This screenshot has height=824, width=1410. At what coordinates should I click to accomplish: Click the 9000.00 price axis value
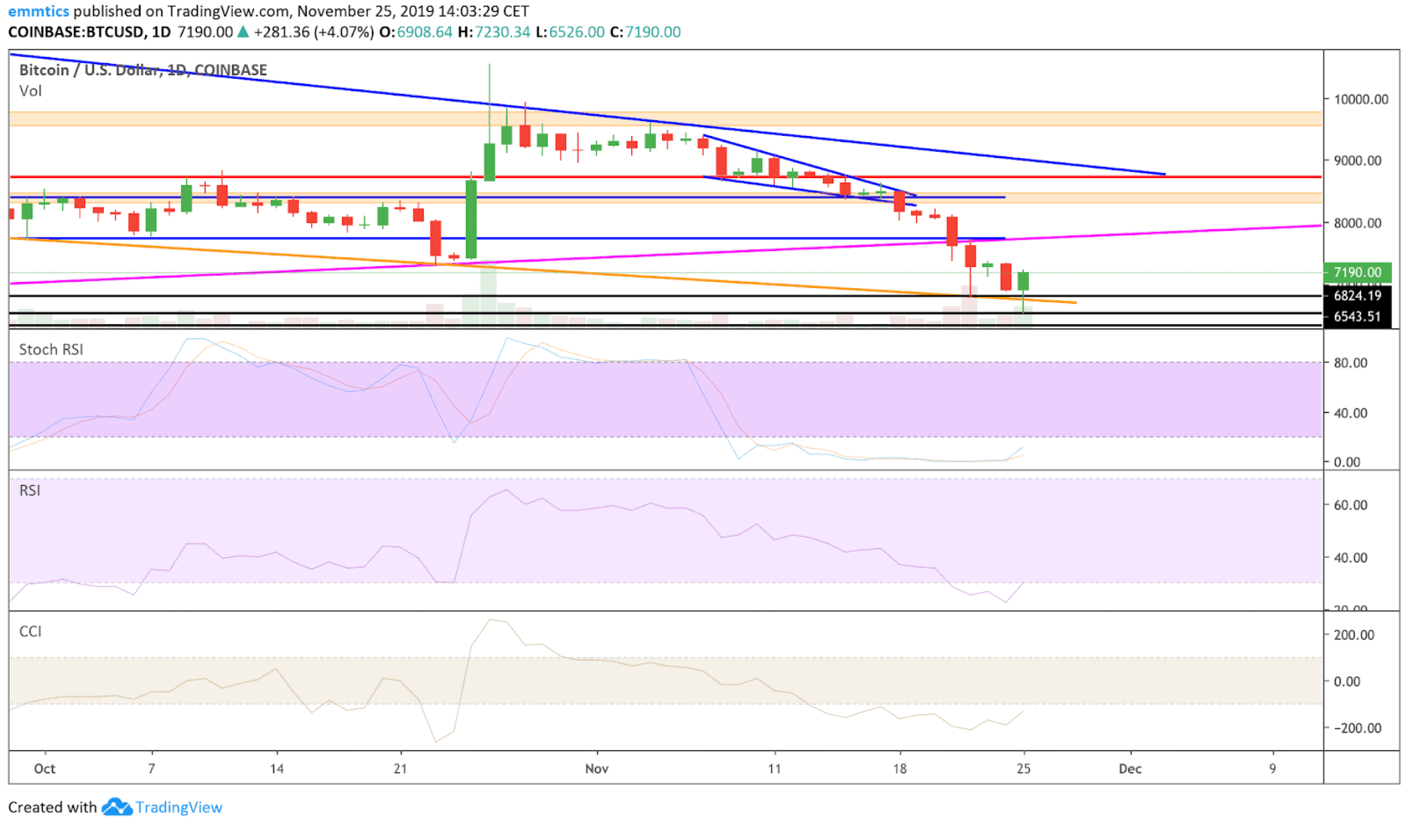tap(1357, 161)
